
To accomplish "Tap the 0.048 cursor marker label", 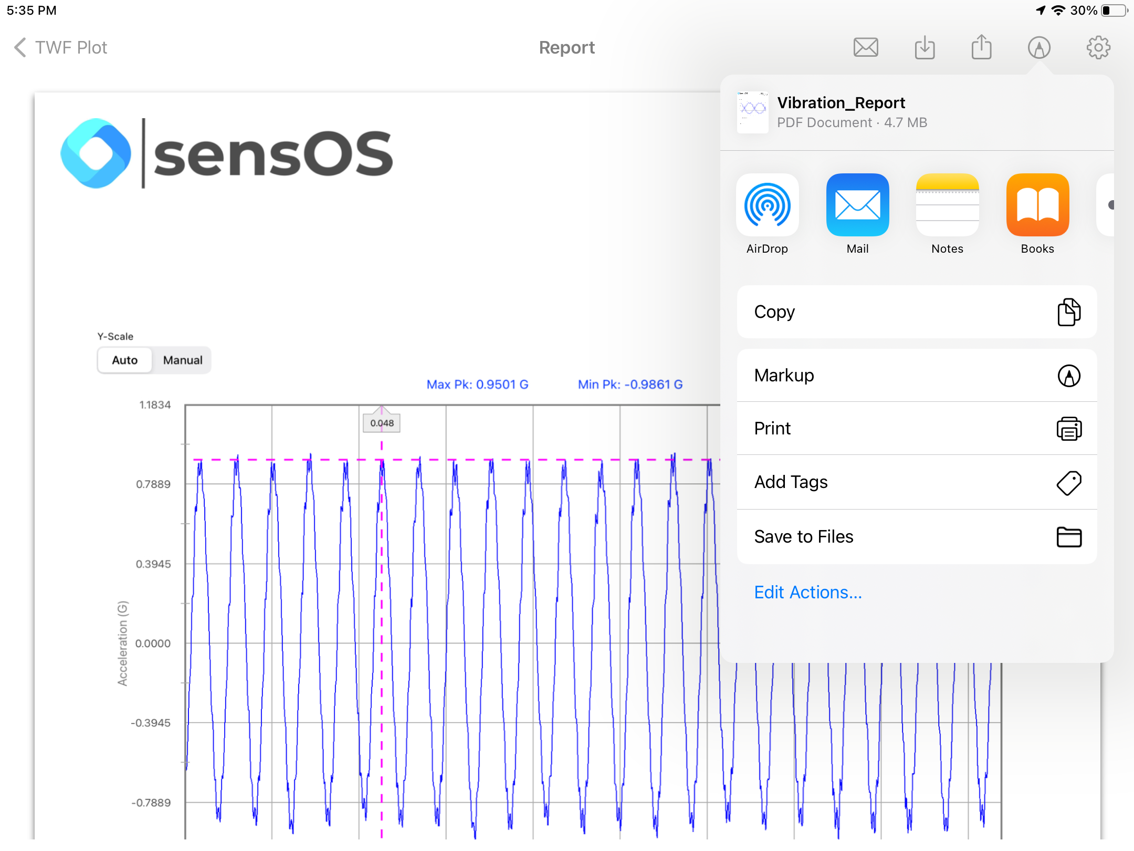I will click(382, 423).
